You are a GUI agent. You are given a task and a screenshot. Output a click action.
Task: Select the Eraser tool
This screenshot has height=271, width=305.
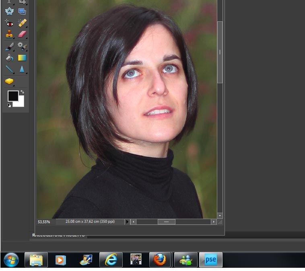(22, 35)
